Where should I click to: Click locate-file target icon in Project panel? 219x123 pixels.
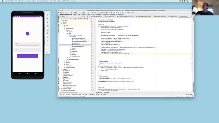click(x=82, y=17)
